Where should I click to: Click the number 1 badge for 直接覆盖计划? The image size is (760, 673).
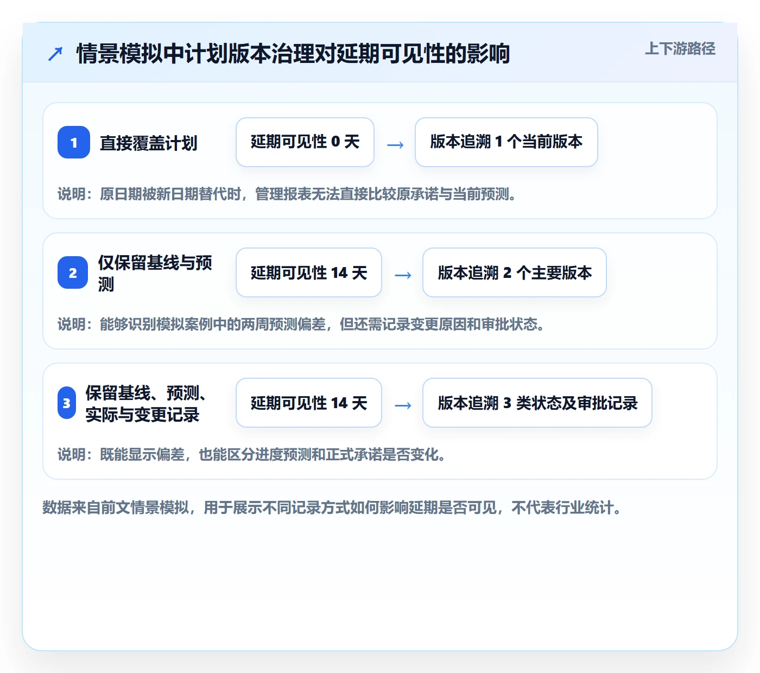74,142
